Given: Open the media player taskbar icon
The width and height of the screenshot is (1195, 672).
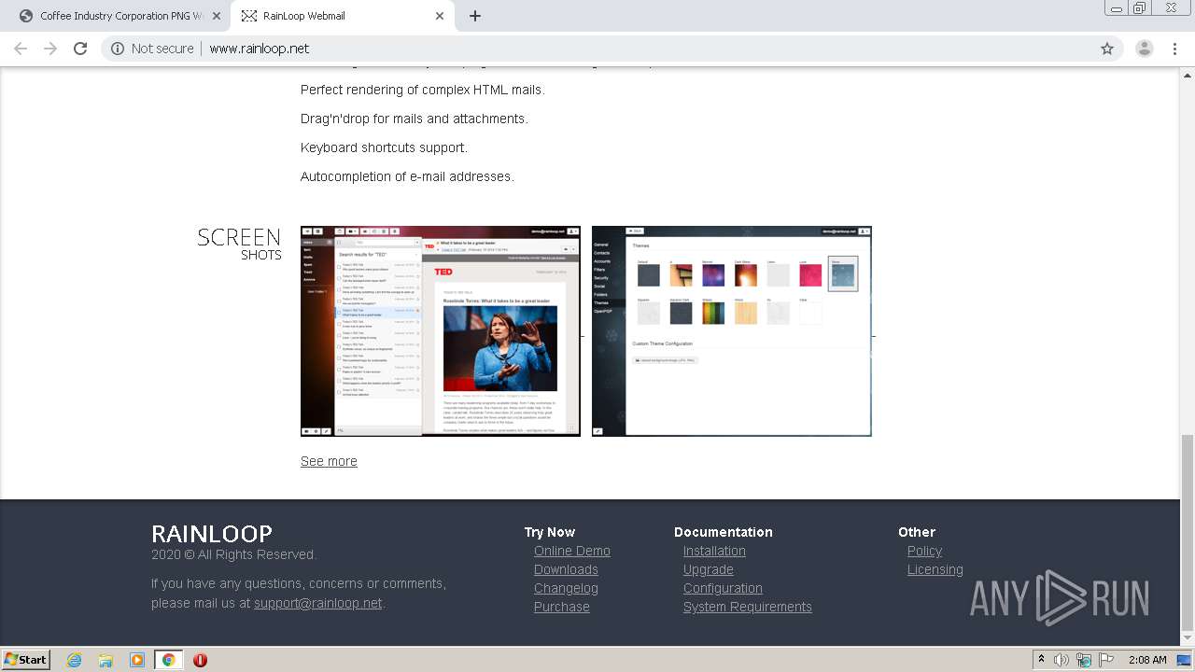Looking at the screenshot, I should point(137,660).
